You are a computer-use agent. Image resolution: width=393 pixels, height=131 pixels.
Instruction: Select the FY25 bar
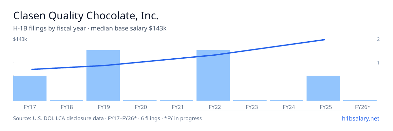pos(323,88)
